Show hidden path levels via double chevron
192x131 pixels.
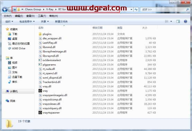[x=23, y=9]
